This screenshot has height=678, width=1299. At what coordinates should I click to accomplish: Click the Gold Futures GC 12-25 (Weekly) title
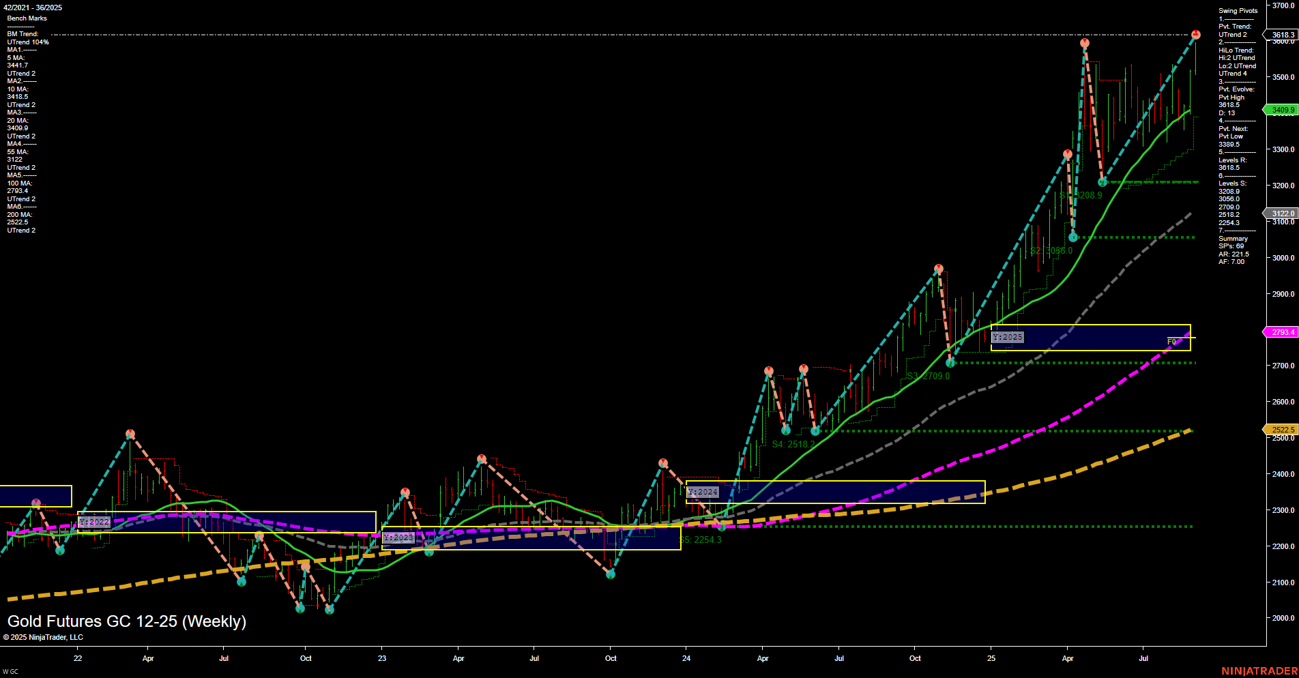(x=126, y=621)
